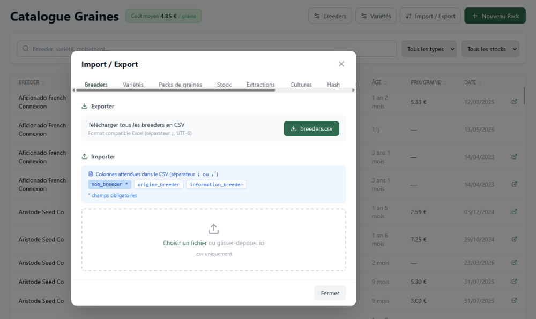Click the nom_breeder column tag
This screenshot has height=319, width=536.
coord(110,184)
